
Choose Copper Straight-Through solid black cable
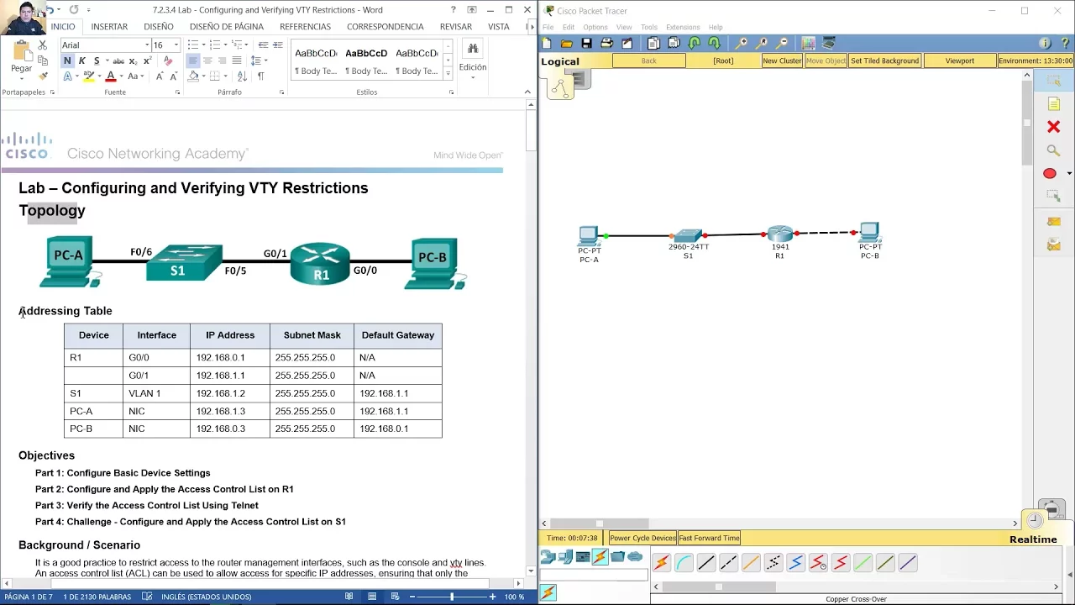pos(706,563)
